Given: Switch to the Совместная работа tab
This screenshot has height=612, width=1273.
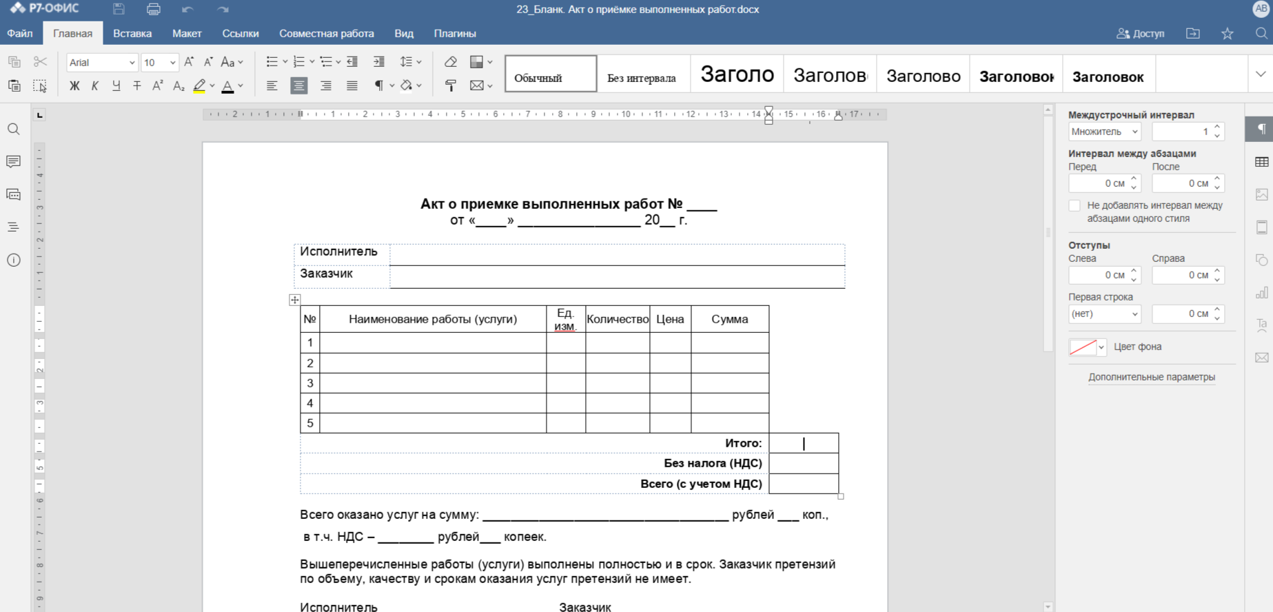Looking at the screenshot, I should [x=327, y=33].
